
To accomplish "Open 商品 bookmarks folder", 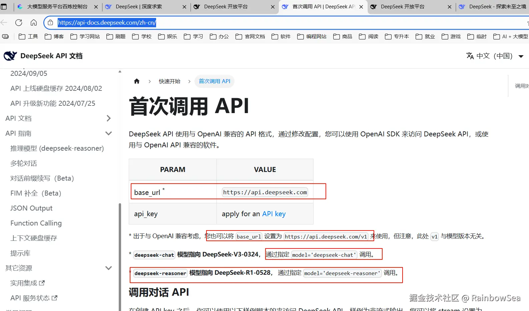I will point(343,37).
